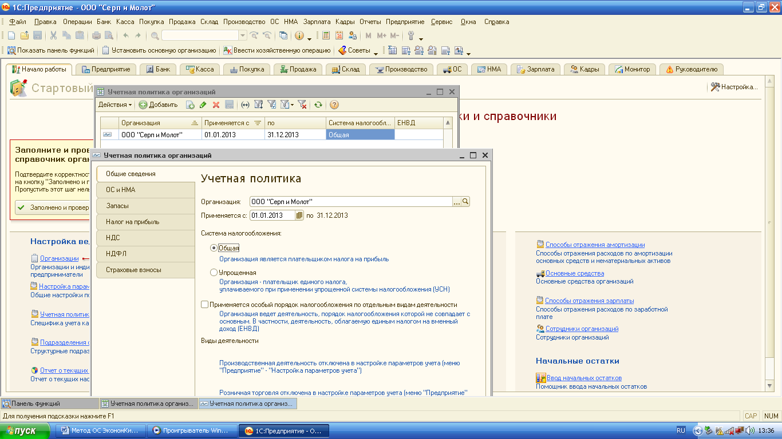The height and width of the screenshot is (439, 782).
Task: Click the New document icon in the main toolbar
Action: (x=11, y=35)
